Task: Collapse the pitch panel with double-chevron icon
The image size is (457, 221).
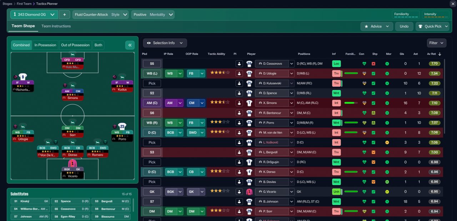Action: (130, 45)
